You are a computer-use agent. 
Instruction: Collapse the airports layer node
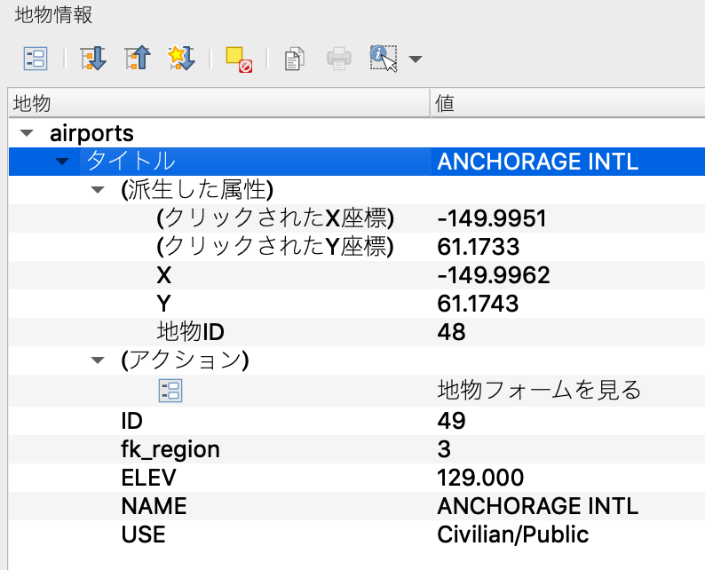pos(27,133)
